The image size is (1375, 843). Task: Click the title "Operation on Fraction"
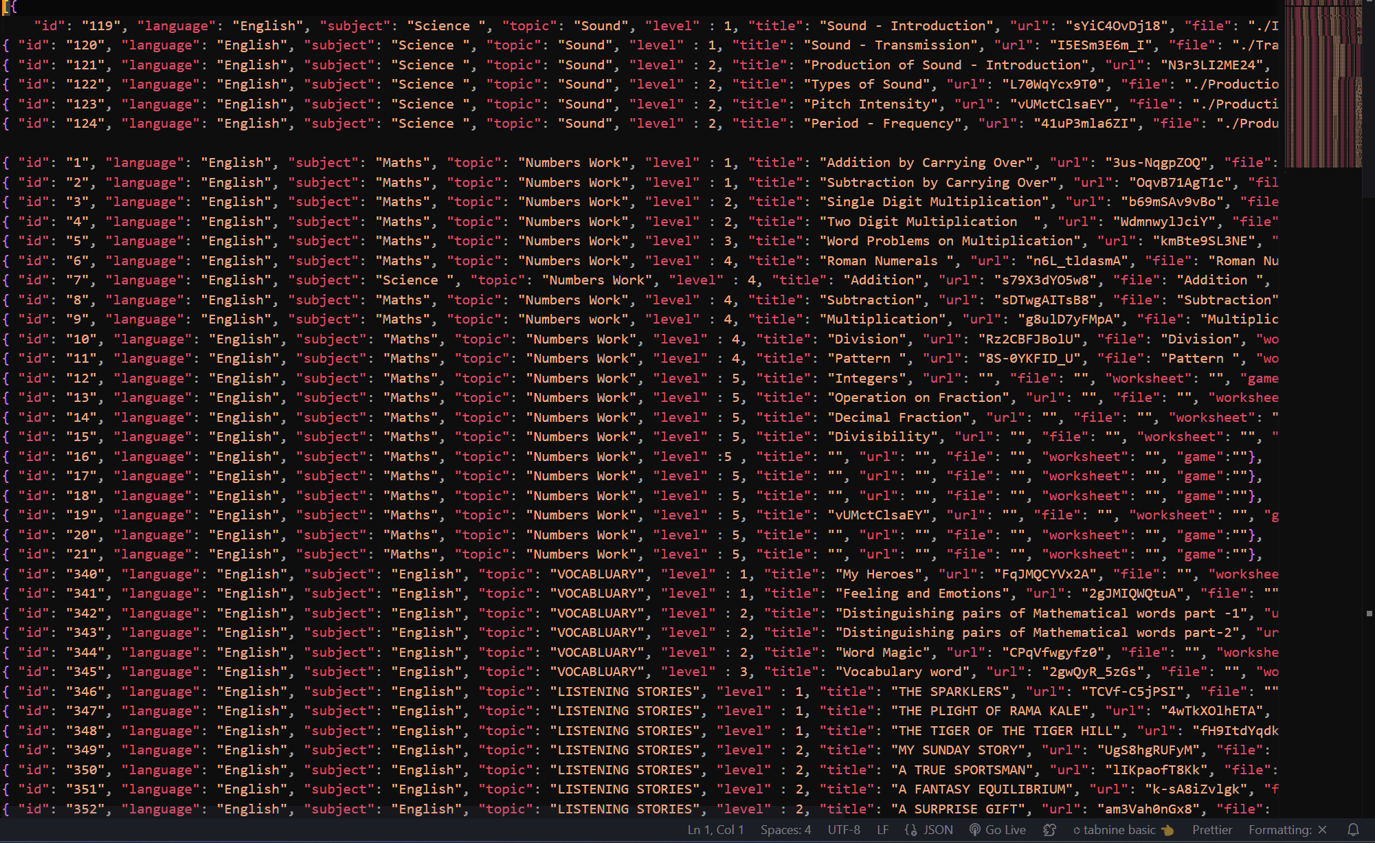(x=918, y=398)
